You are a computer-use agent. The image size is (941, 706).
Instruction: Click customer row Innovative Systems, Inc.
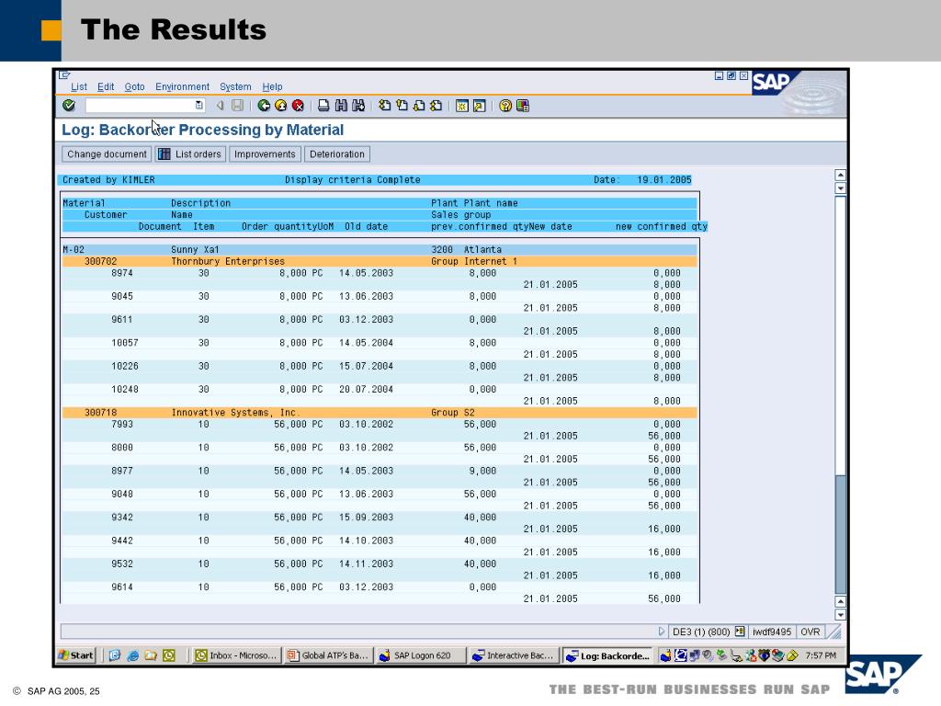tap(380, 413)
